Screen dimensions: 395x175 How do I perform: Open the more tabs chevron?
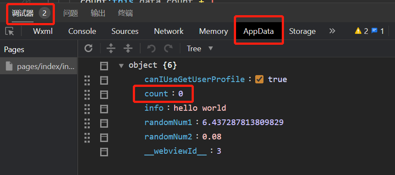click(332, 31)
